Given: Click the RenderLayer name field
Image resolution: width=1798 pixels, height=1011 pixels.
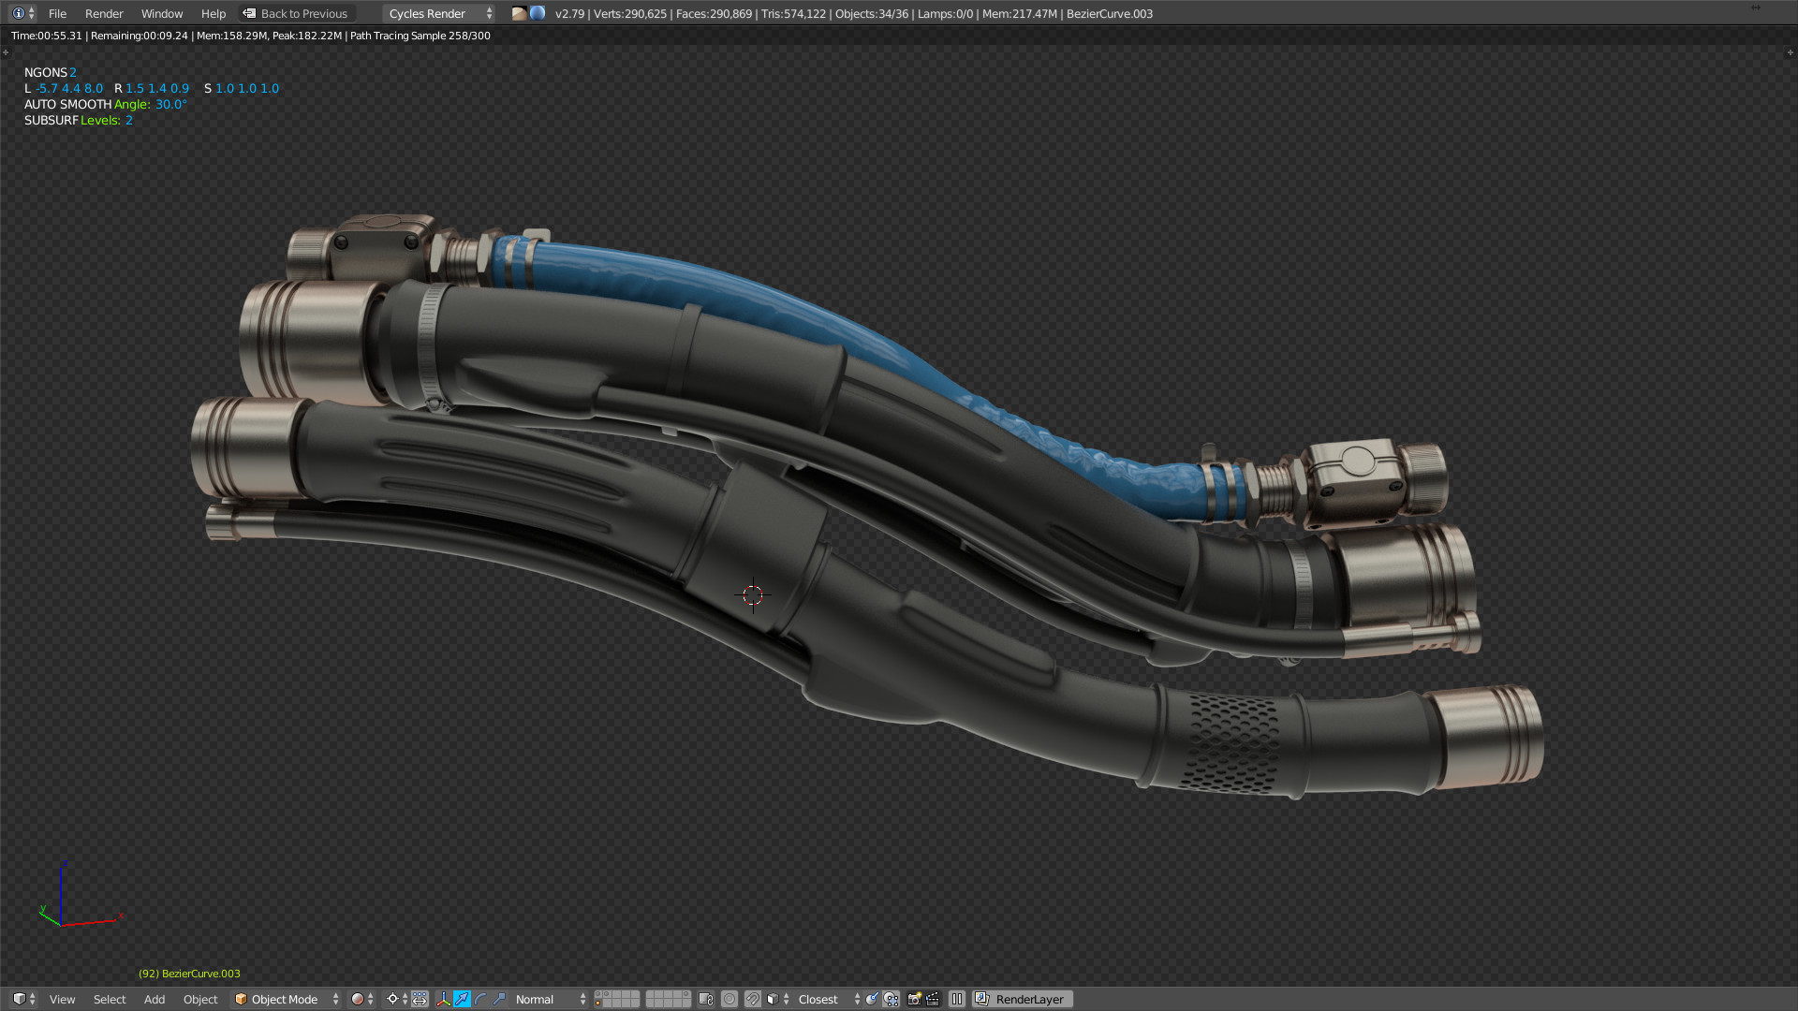Looking at the screenshot, I should pos(1028,999).
